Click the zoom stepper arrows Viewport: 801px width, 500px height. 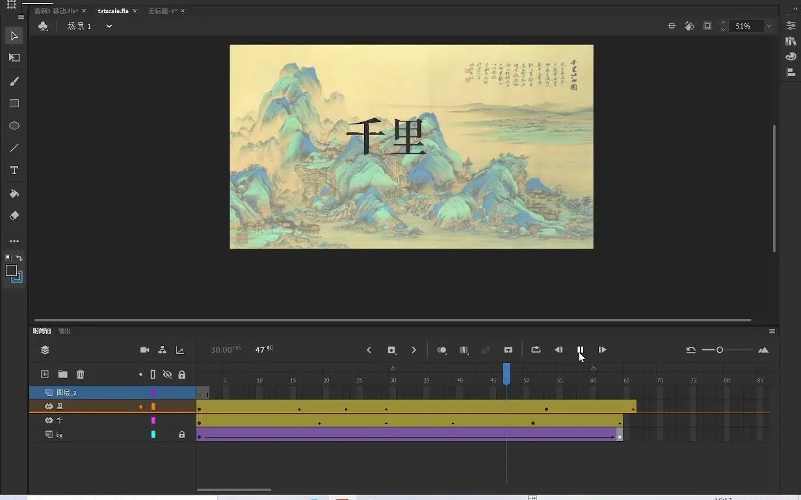click(x=723, y=26)
